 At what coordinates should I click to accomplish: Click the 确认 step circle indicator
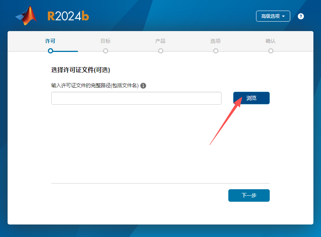tap(270, 50)
